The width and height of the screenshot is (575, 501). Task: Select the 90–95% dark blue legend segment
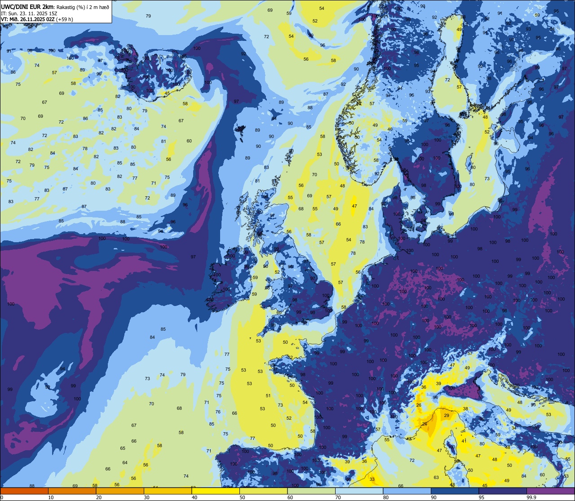455,491
